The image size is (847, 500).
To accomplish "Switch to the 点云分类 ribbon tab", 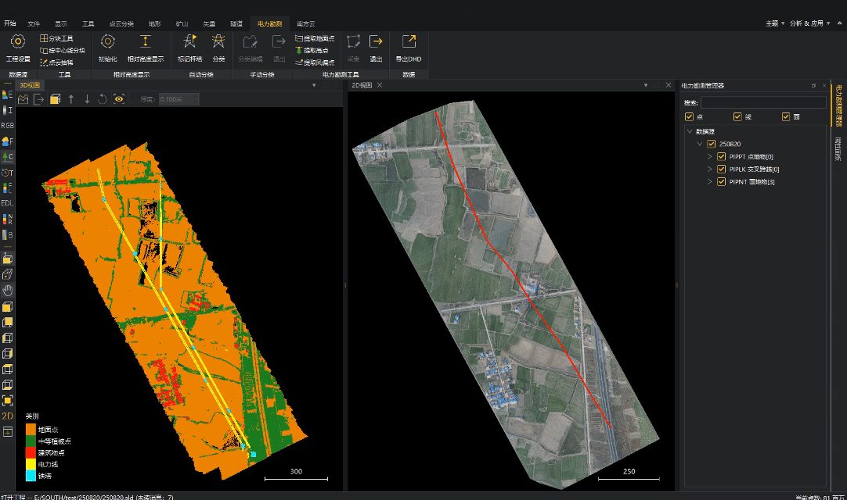I will click(121, 24).
